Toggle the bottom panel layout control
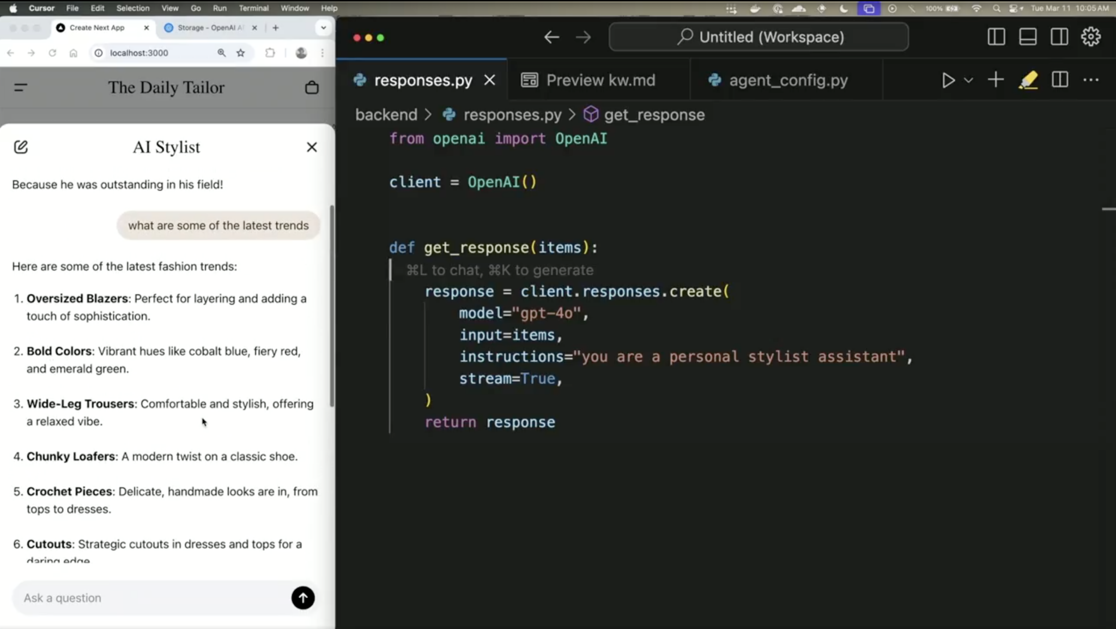The height and width of the screenshot is (629, 1116). (x=1027, y=36)
